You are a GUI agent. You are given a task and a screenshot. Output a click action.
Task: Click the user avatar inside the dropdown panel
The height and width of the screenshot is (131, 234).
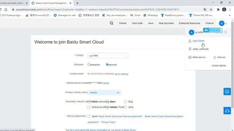click(x=192, y=32)
